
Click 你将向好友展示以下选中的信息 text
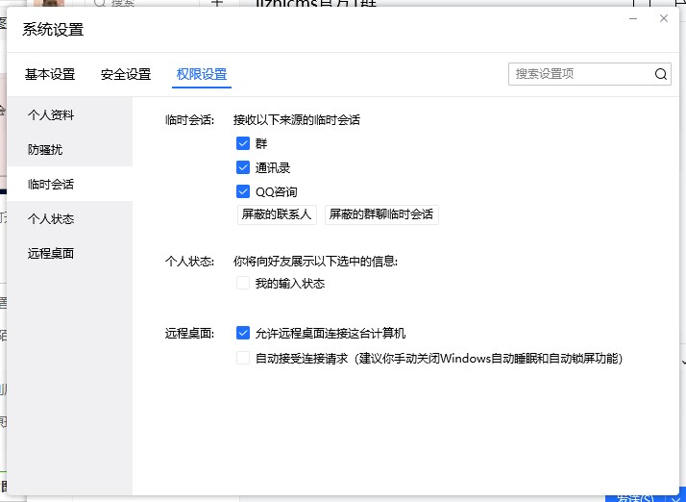tap(315, 261)
